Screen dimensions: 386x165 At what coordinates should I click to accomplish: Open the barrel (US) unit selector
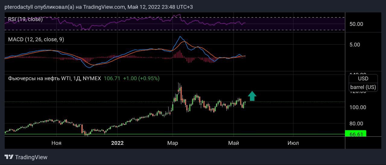tap(363, 87)
